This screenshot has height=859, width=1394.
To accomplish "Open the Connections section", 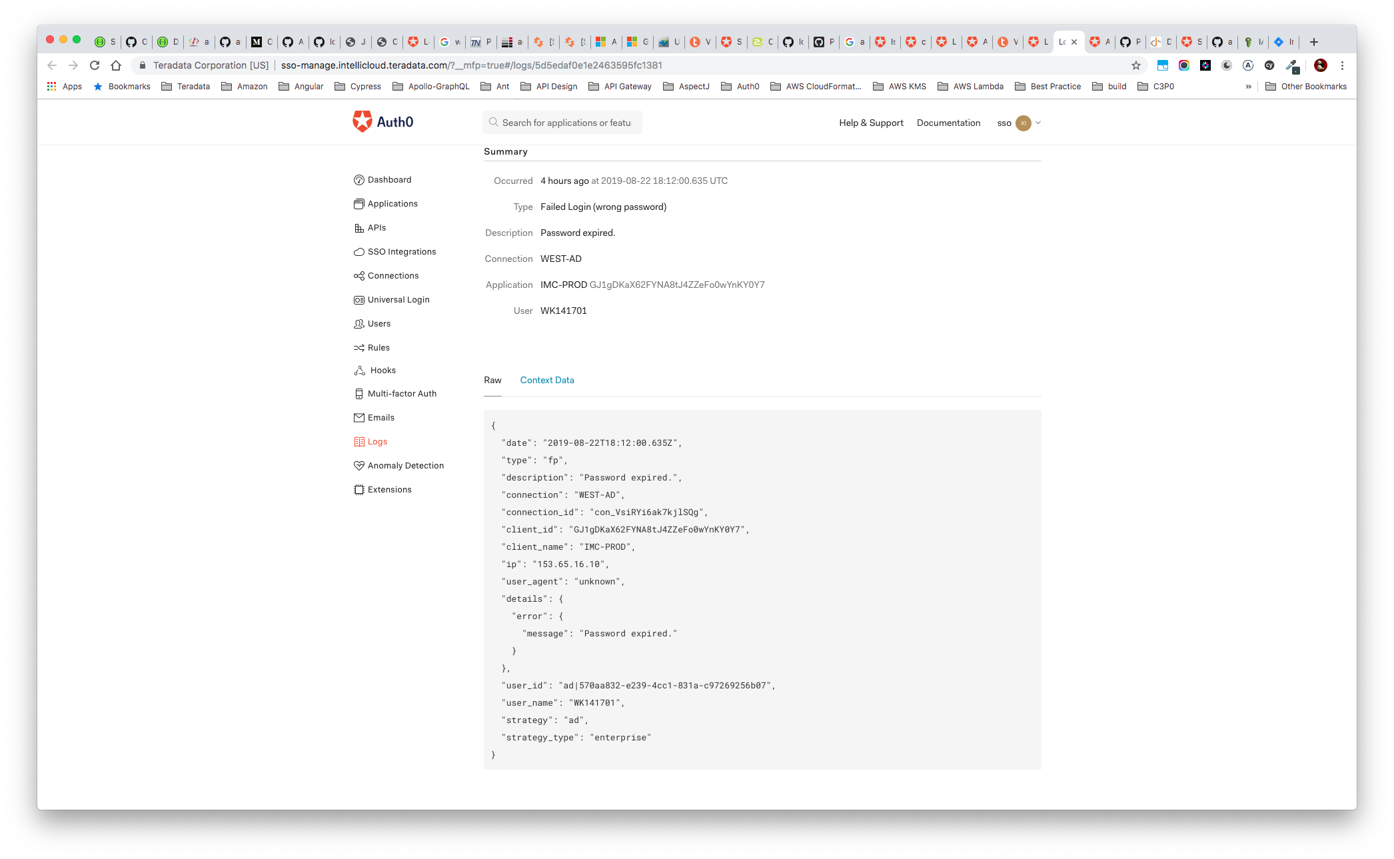I will (x=393, y=275).
